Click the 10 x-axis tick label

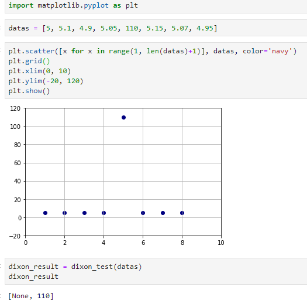pos(221,243)
